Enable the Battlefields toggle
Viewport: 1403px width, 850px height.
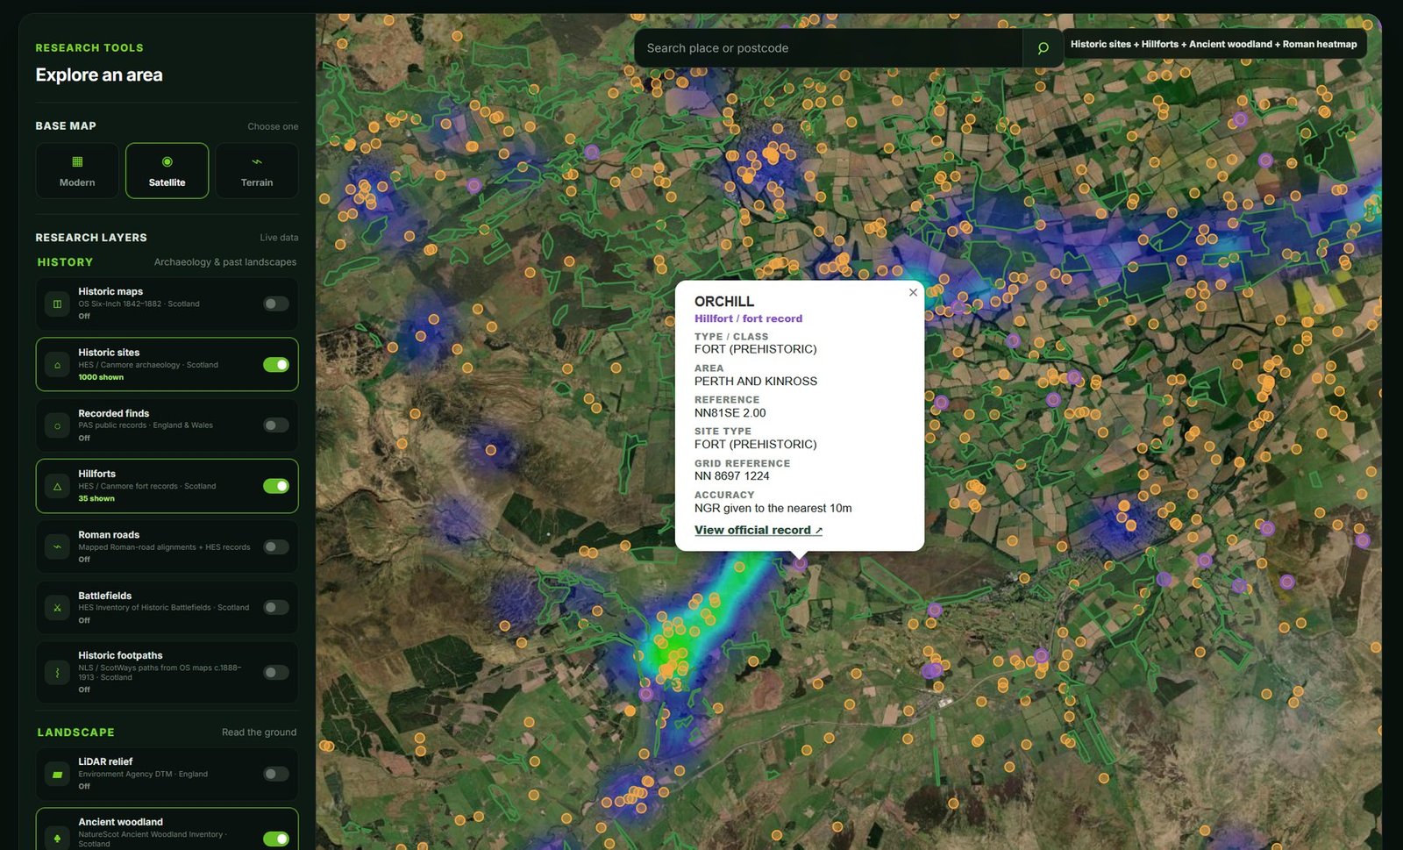pyautogui.click(x=276, y=607)
